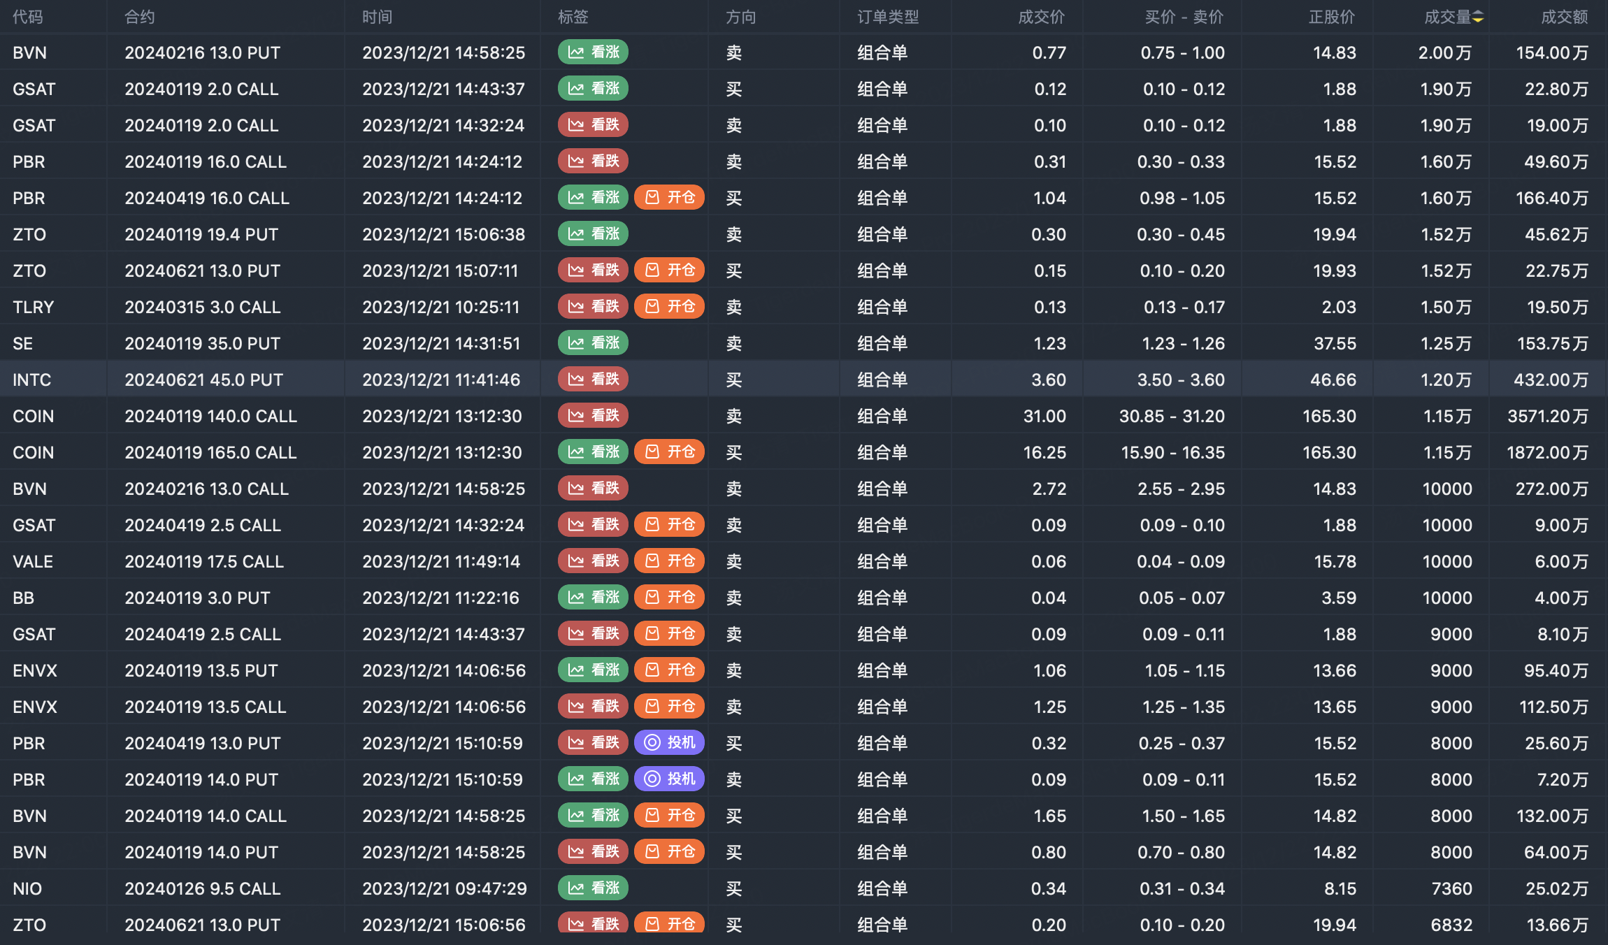Click the 成交量 sort arrow icon
This screenshot has width=1608, height=945.
pyautogui.click(x=1477, y=17)
